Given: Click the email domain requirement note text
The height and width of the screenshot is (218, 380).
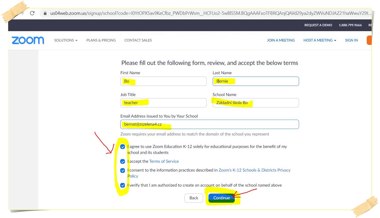Looking at the screenshot, I should click(x=195, y=134).
